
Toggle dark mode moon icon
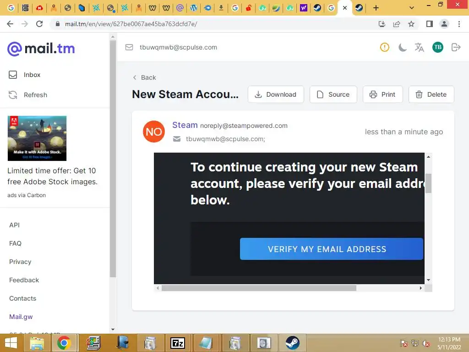403,47
